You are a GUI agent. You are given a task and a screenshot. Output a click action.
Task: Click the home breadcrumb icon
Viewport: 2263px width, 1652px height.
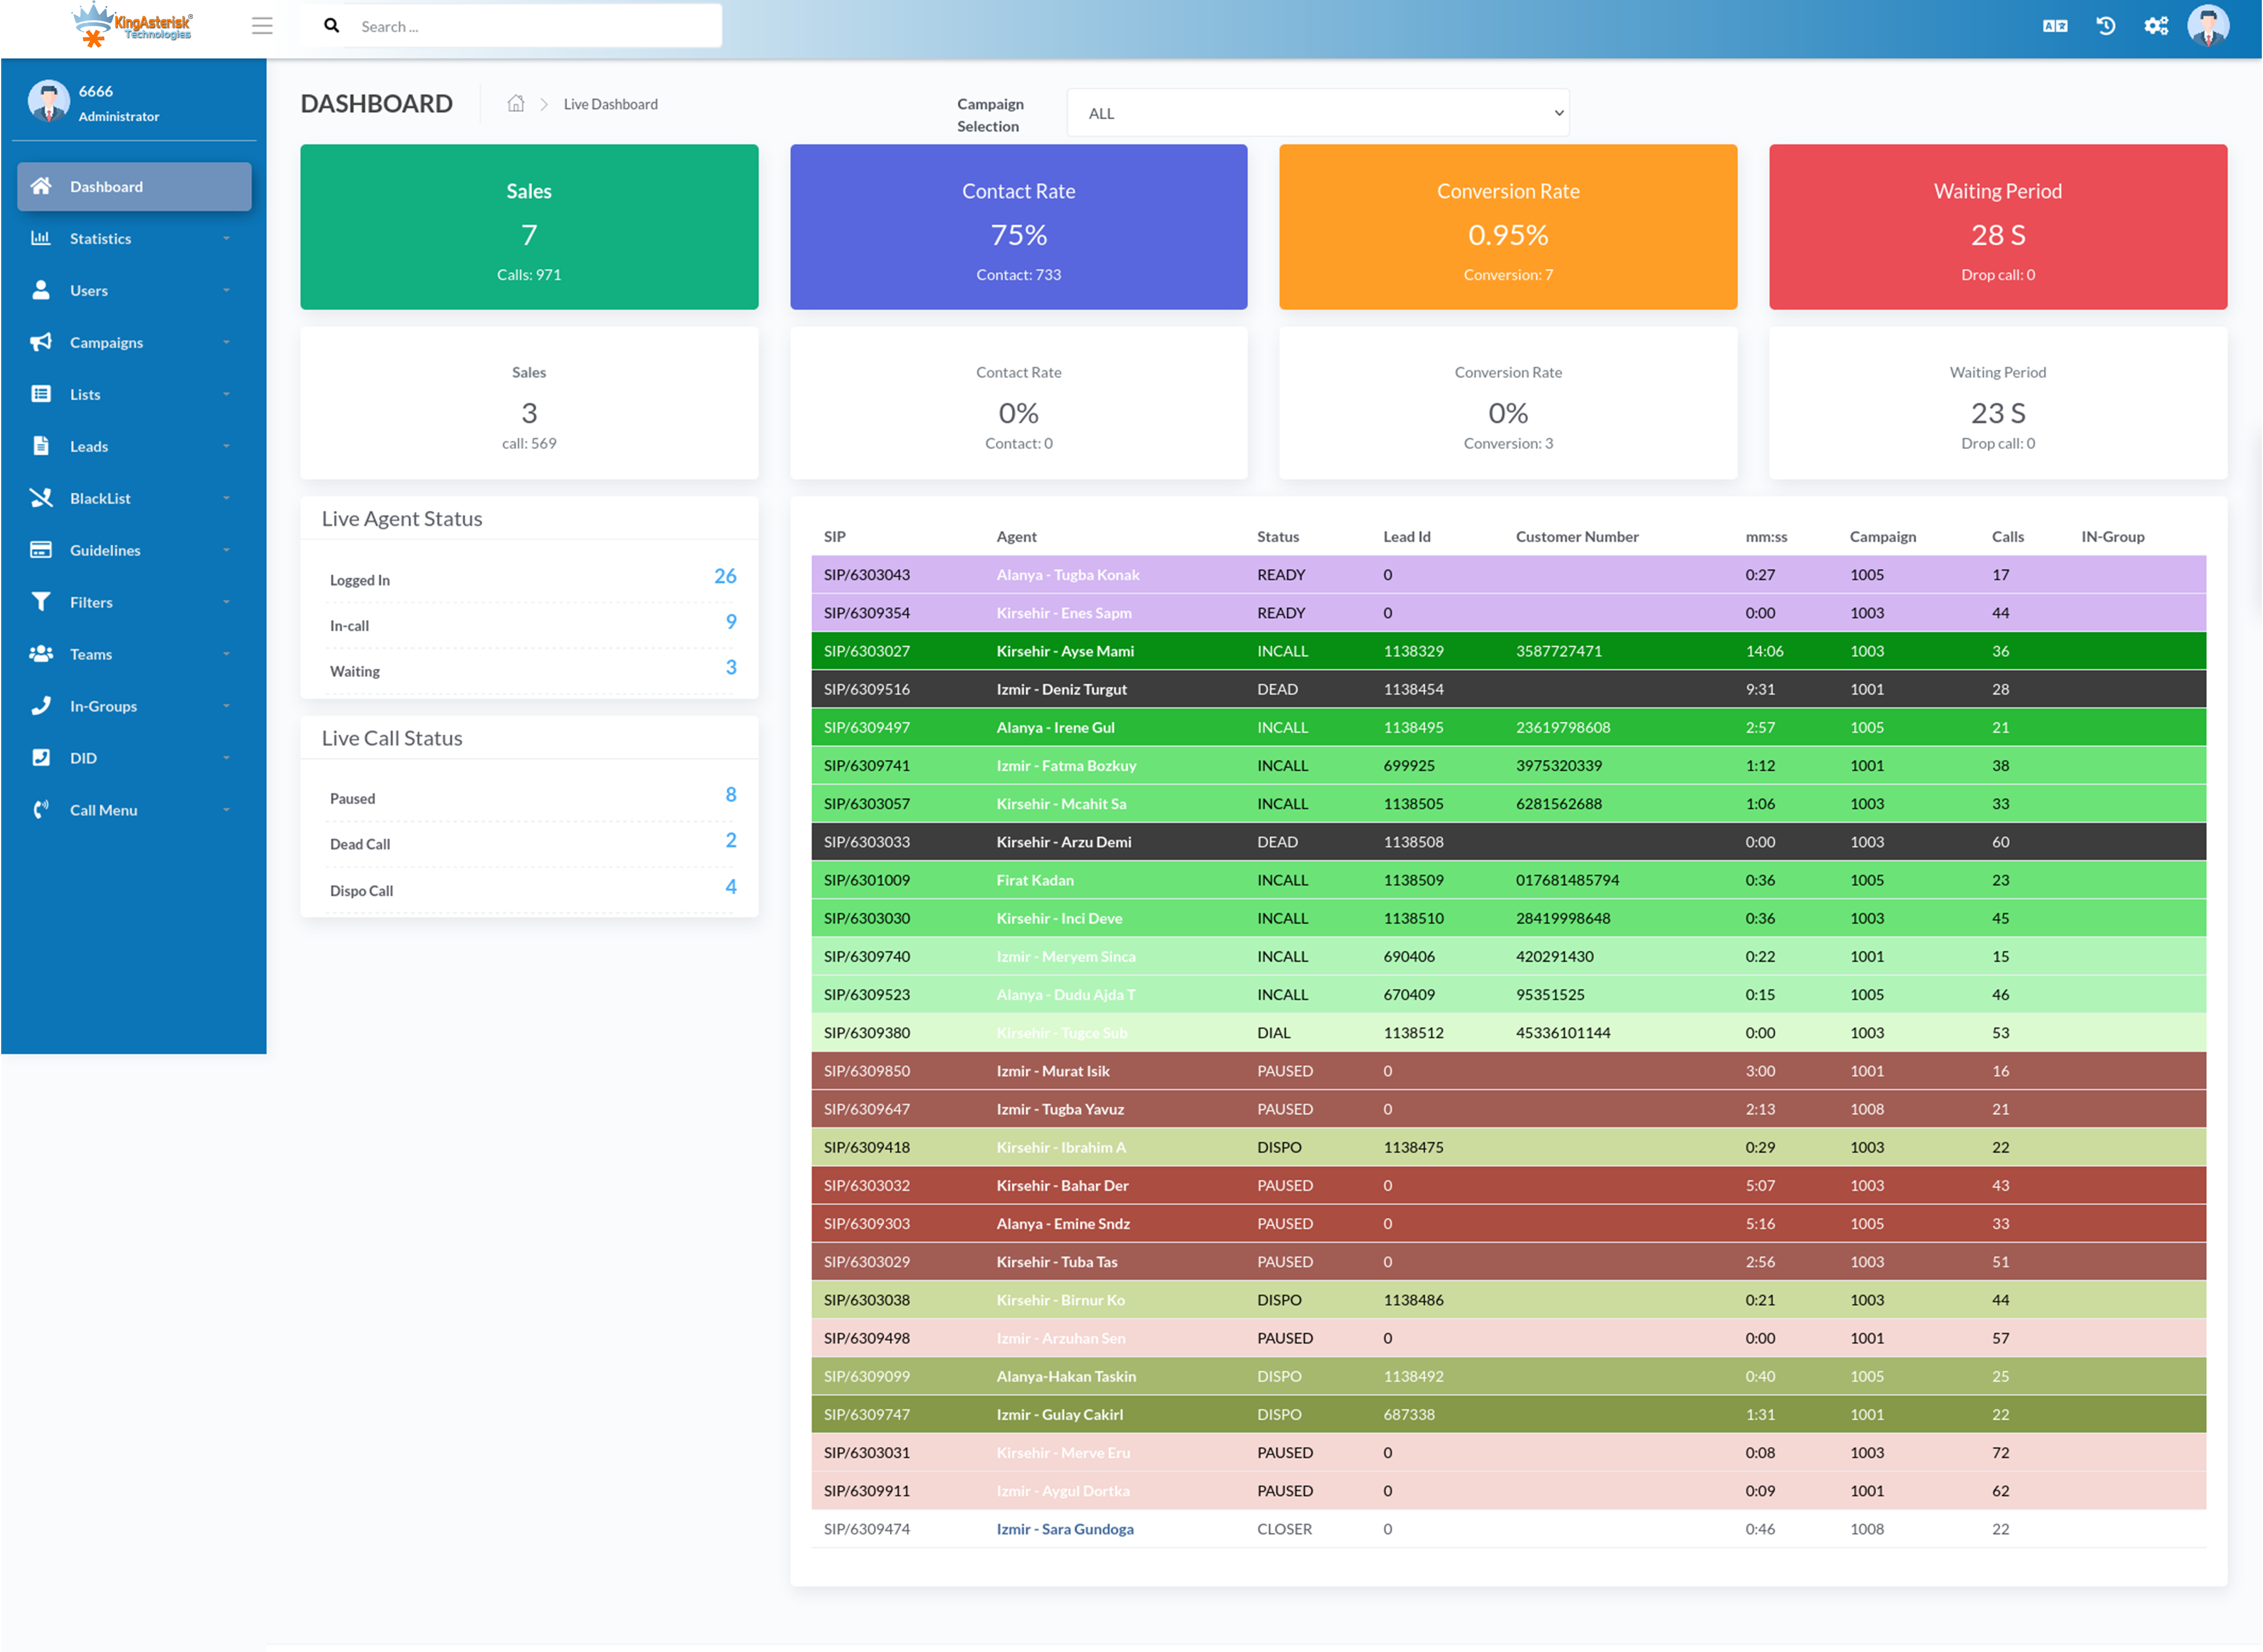coord(516,104)
